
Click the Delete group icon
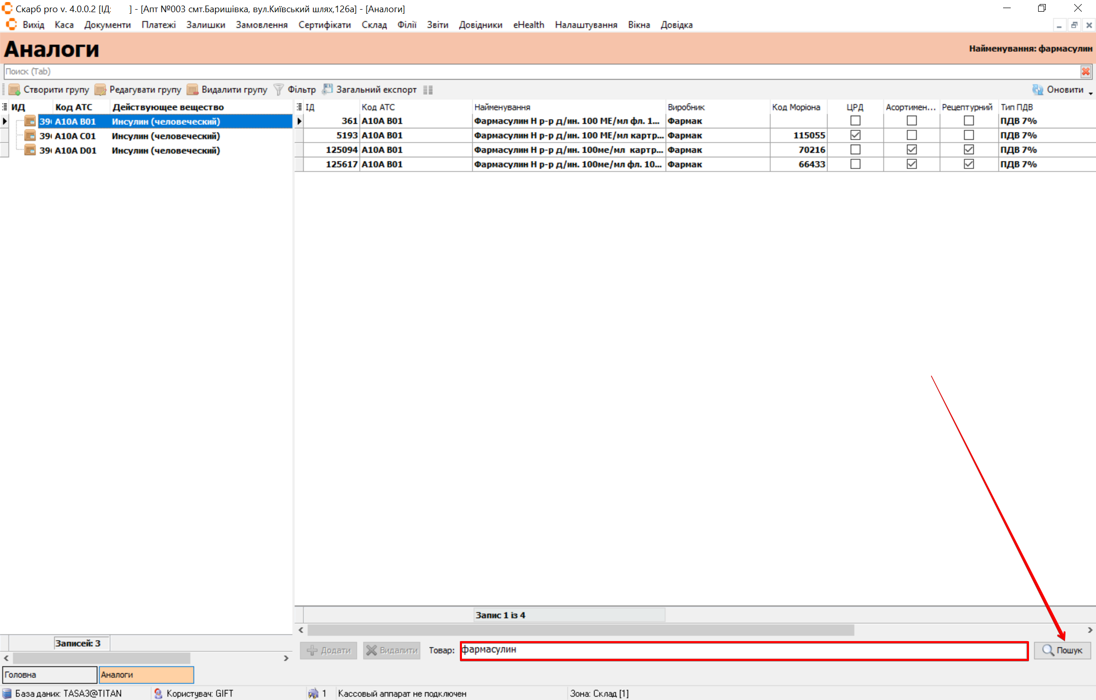pyautogui.click(x=192, y=90)
